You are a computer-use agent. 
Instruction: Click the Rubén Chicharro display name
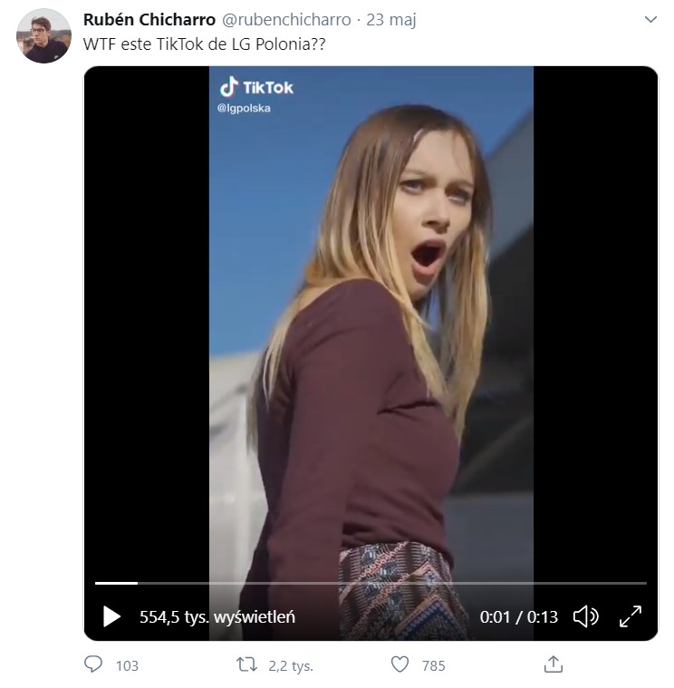pyautogui.click(x=149, y=20)
